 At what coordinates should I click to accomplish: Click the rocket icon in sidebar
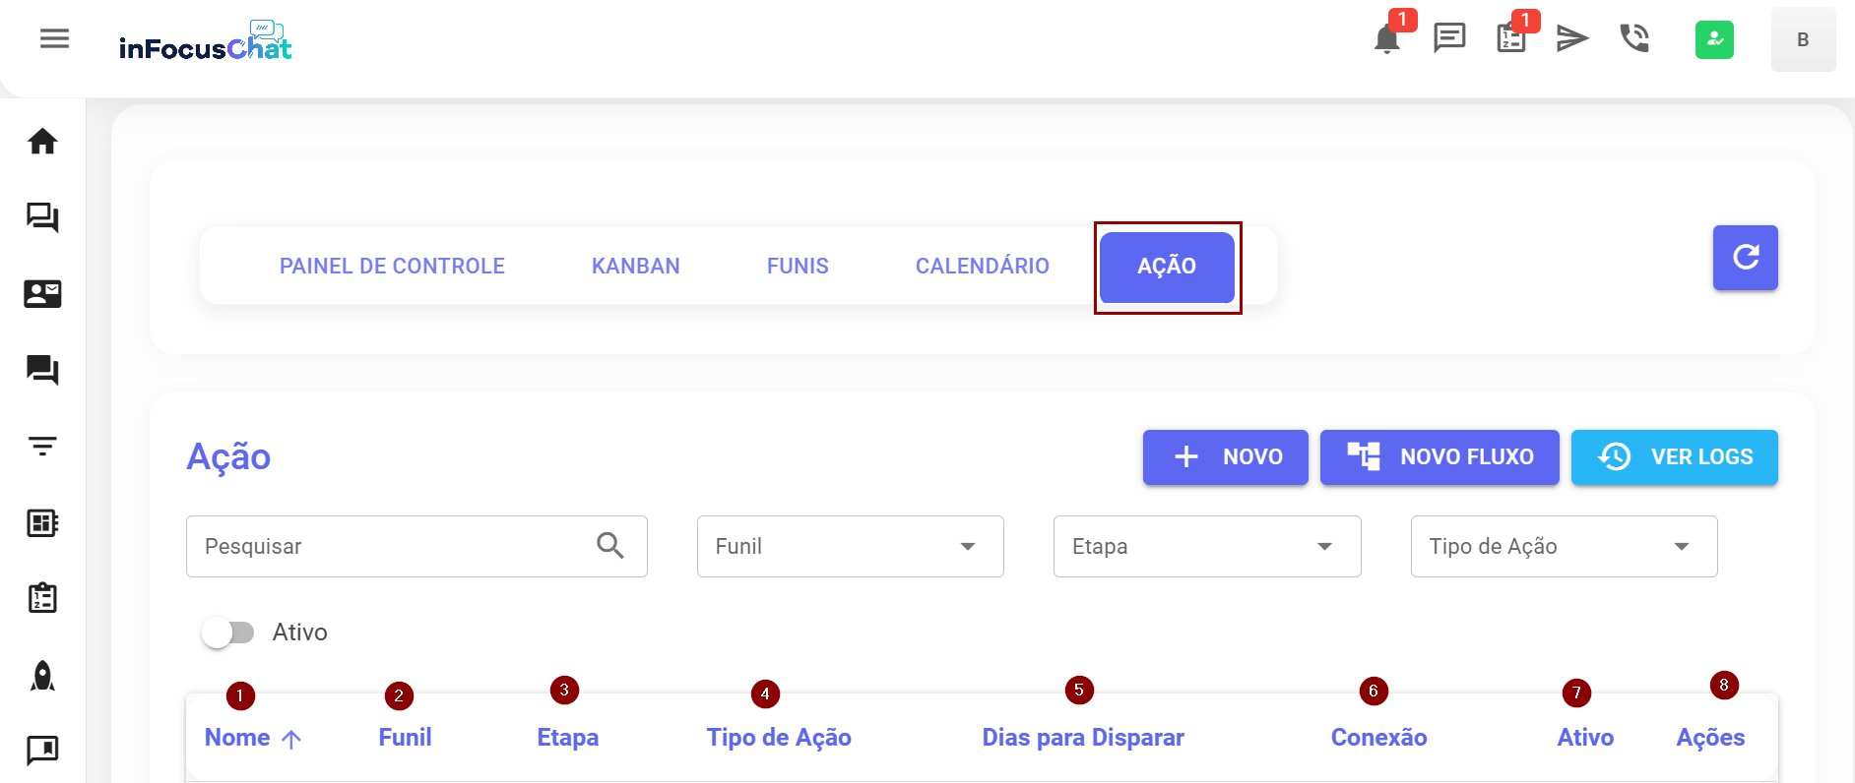tap(42, 676)
